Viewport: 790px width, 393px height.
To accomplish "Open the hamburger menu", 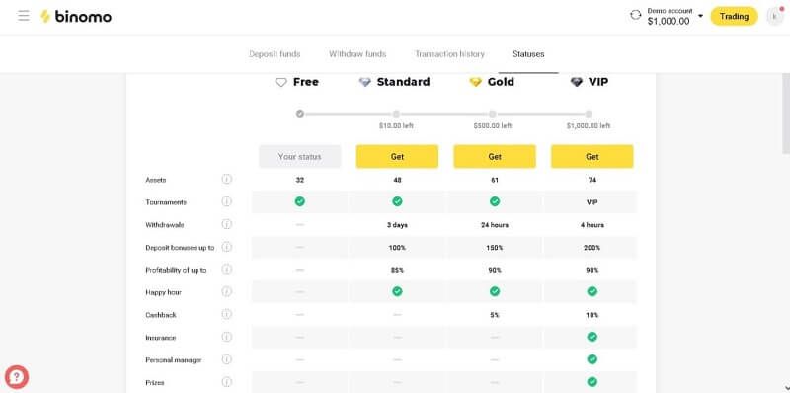I will pos(23,16).
